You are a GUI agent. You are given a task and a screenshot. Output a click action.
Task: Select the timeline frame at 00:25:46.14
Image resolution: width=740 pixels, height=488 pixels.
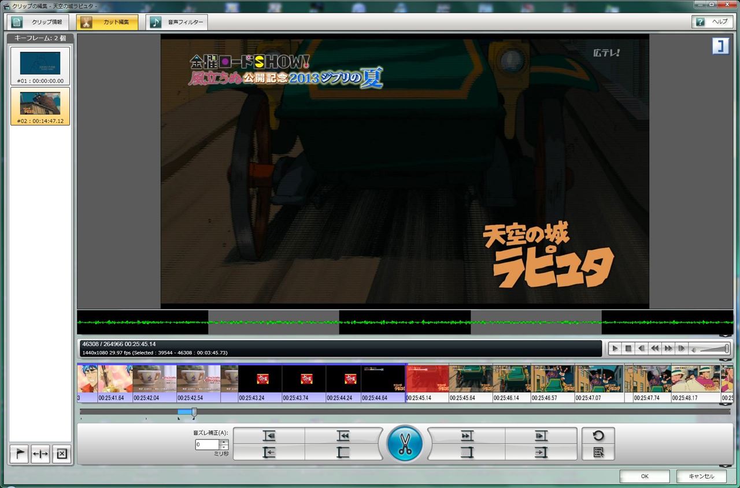[512, 383]
